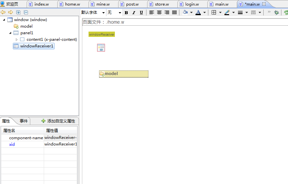Select the model box on the canvas
This screenshot has height=184, width=288.
[x=124, y=74]
